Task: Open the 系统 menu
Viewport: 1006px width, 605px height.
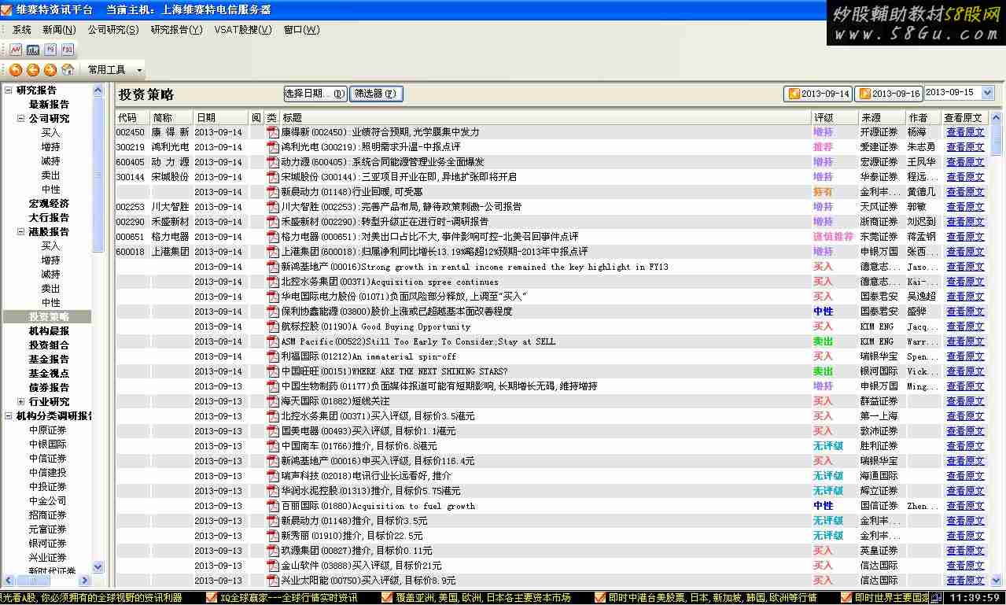Action: pyautogui.click(x=22, y=30)
